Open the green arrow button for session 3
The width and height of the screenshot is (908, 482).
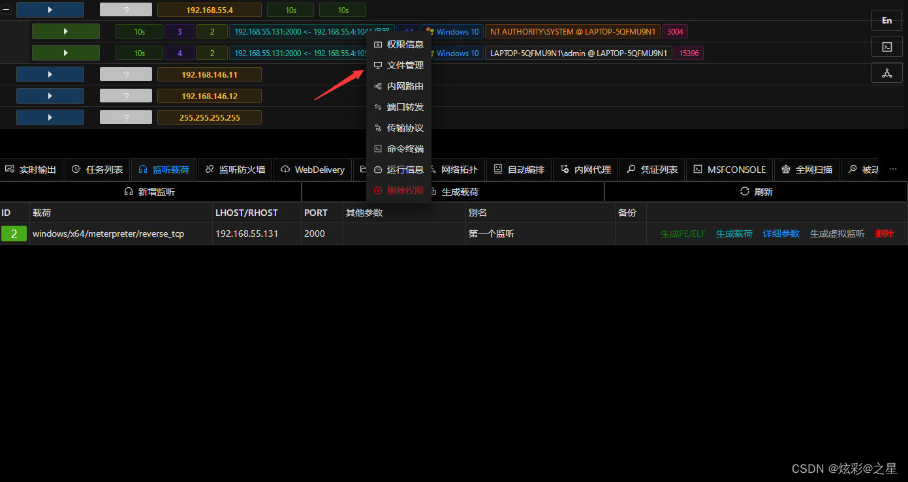(66, 31)
